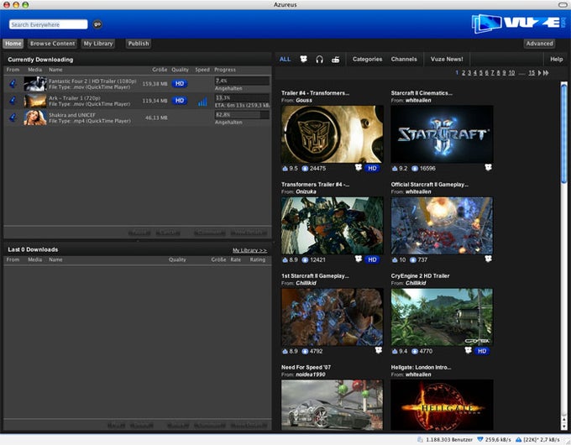
Task: Click the download speed icon in status bar
Action: [x=481, y=439]
